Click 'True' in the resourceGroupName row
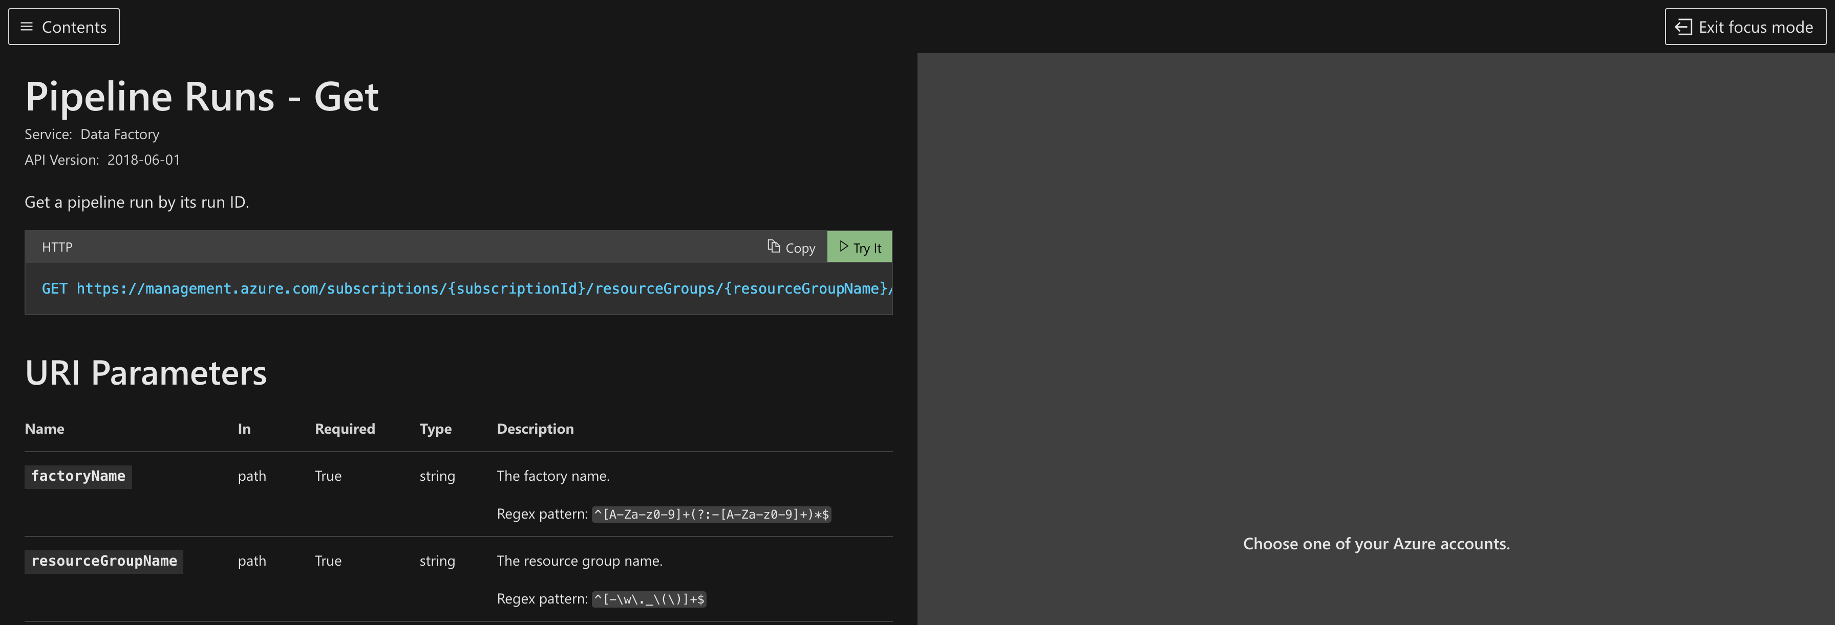 tap(328, 561)
